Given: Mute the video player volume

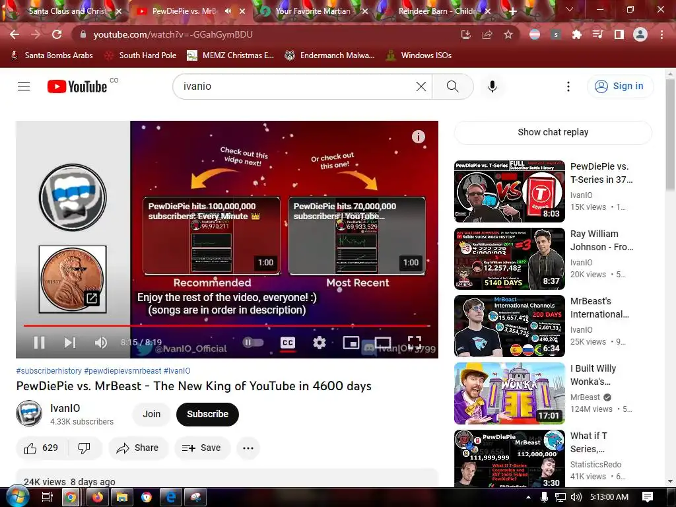Looking at the screenshot, I should pyautogui.click(x=101, y=343).
